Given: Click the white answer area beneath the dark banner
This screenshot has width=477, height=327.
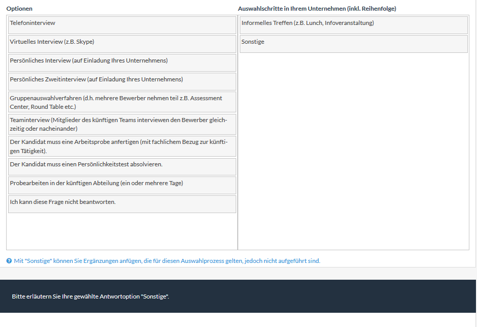Looking at the screenshot, I should point(238,320).
